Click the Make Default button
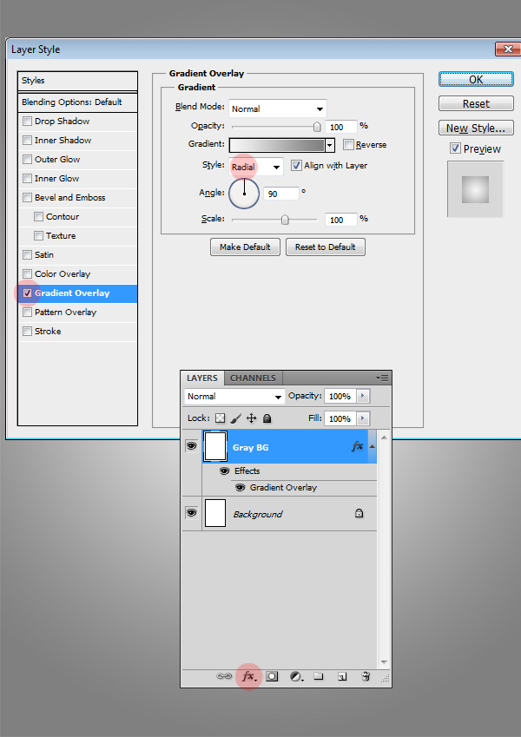The width and height of the screenshot is (521, 737). [x=245, y=247]
